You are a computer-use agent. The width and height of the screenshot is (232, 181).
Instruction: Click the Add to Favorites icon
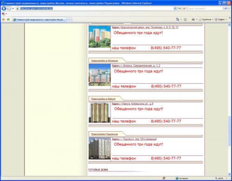point(8,20)
